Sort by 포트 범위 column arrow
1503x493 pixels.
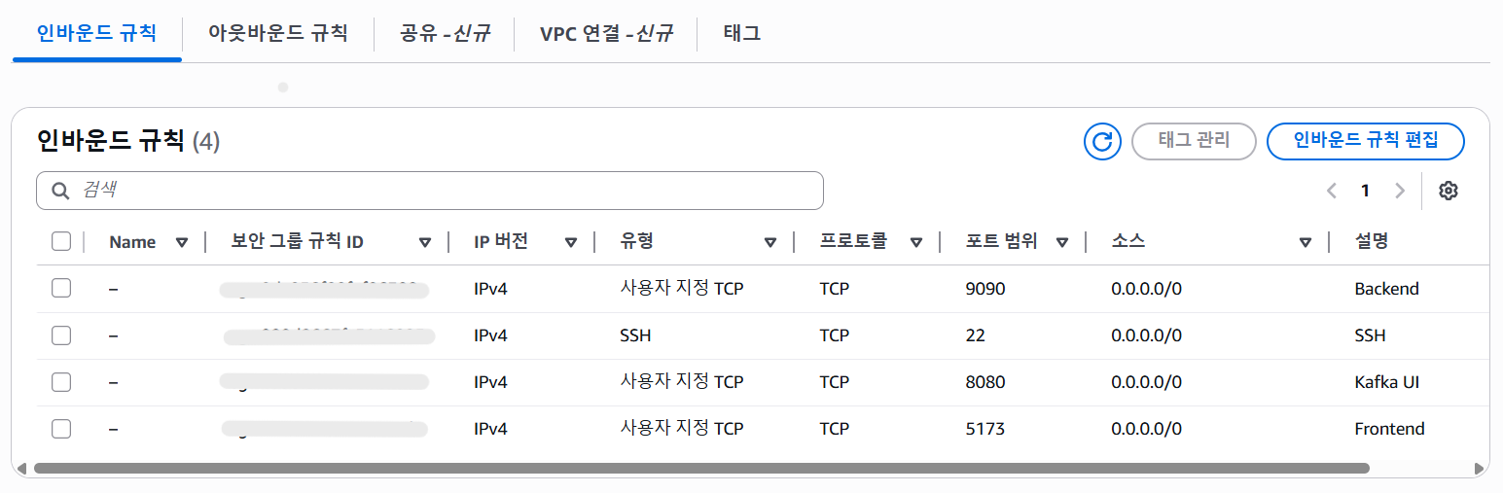pyautogui.click(x=1062, y=242)
